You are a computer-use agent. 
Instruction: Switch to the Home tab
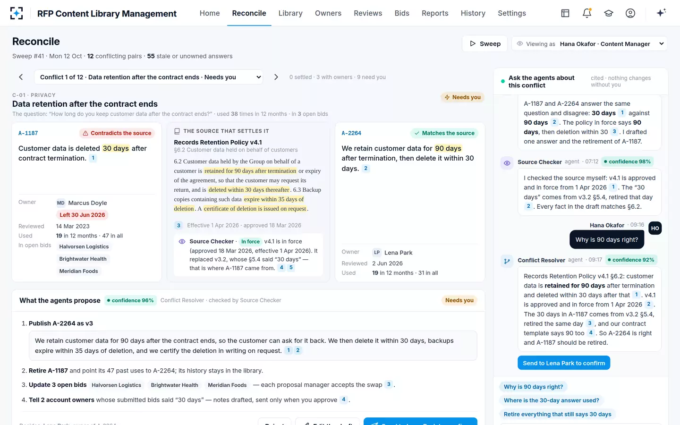tap(210, 13)
